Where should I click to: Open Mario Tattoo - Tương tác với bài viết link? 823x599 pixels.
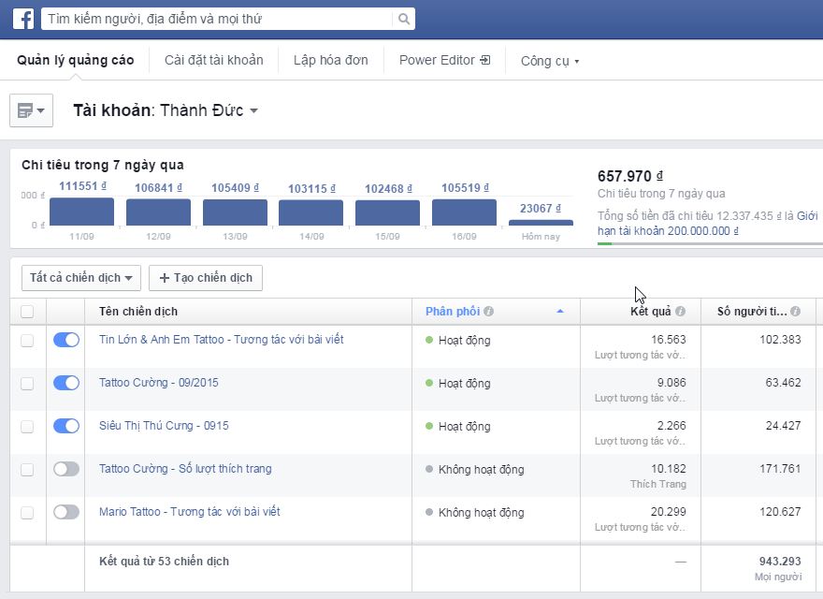190,512
